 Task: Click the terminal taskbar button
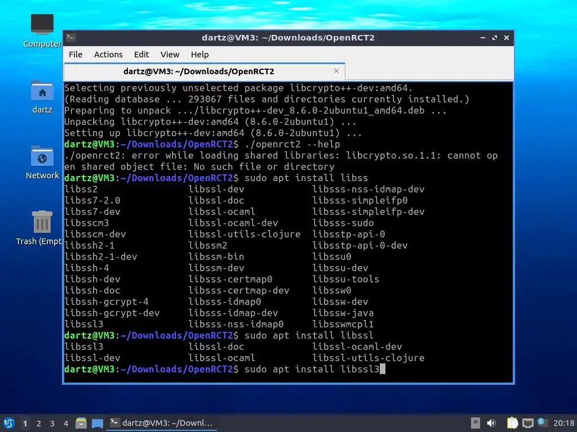click(x=162, y=423)
